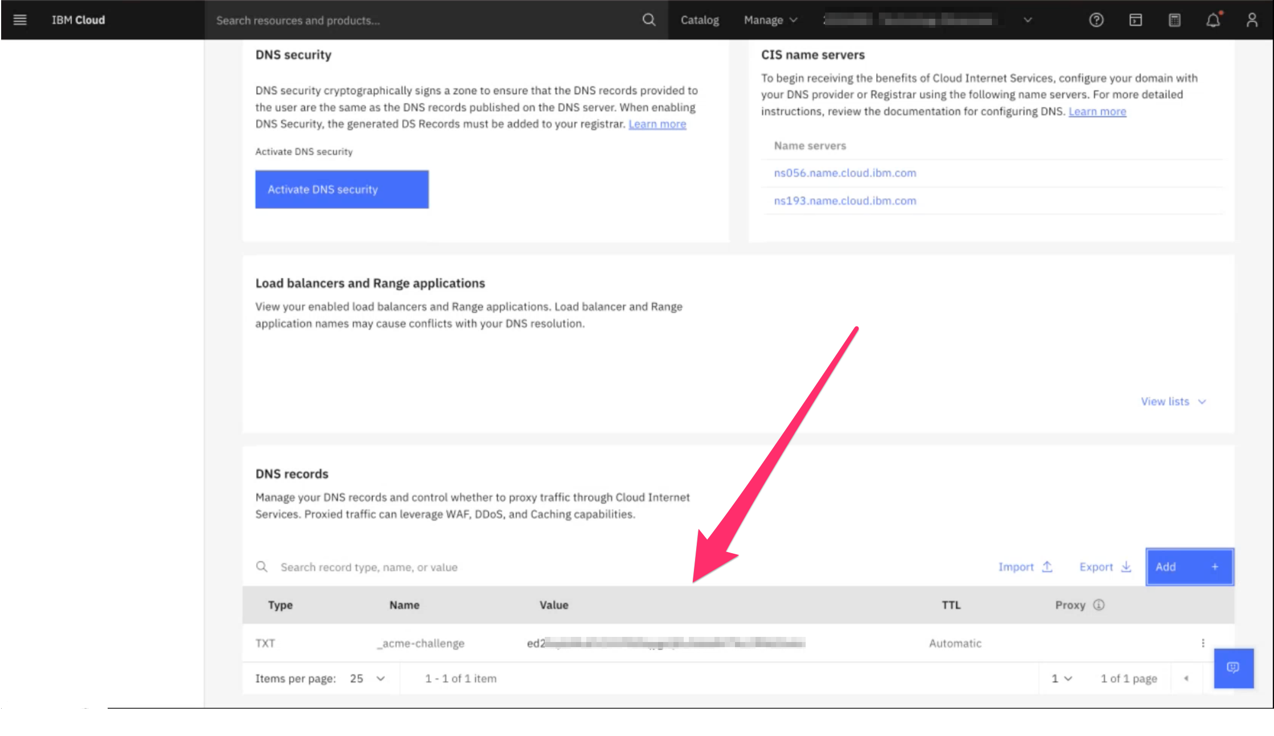Focus the DNS record search field
Viewport: 1274px width, 736px height.
(x=369, y=567)
